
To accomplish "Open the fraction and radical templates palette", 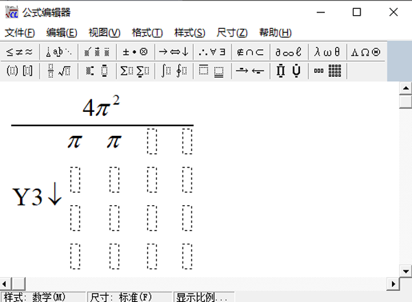I will click(x=59, y=71).
